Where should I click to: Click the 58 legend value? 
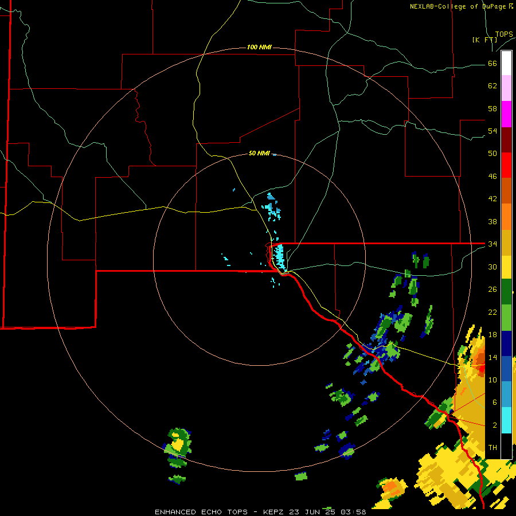tap(492, 108)
